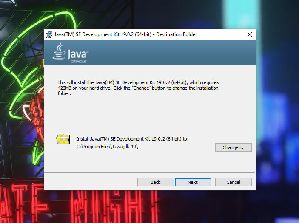Screen dimensions: 299x223
Task: Click the Java Oracle logo in the banner
Action: [70, 53]
